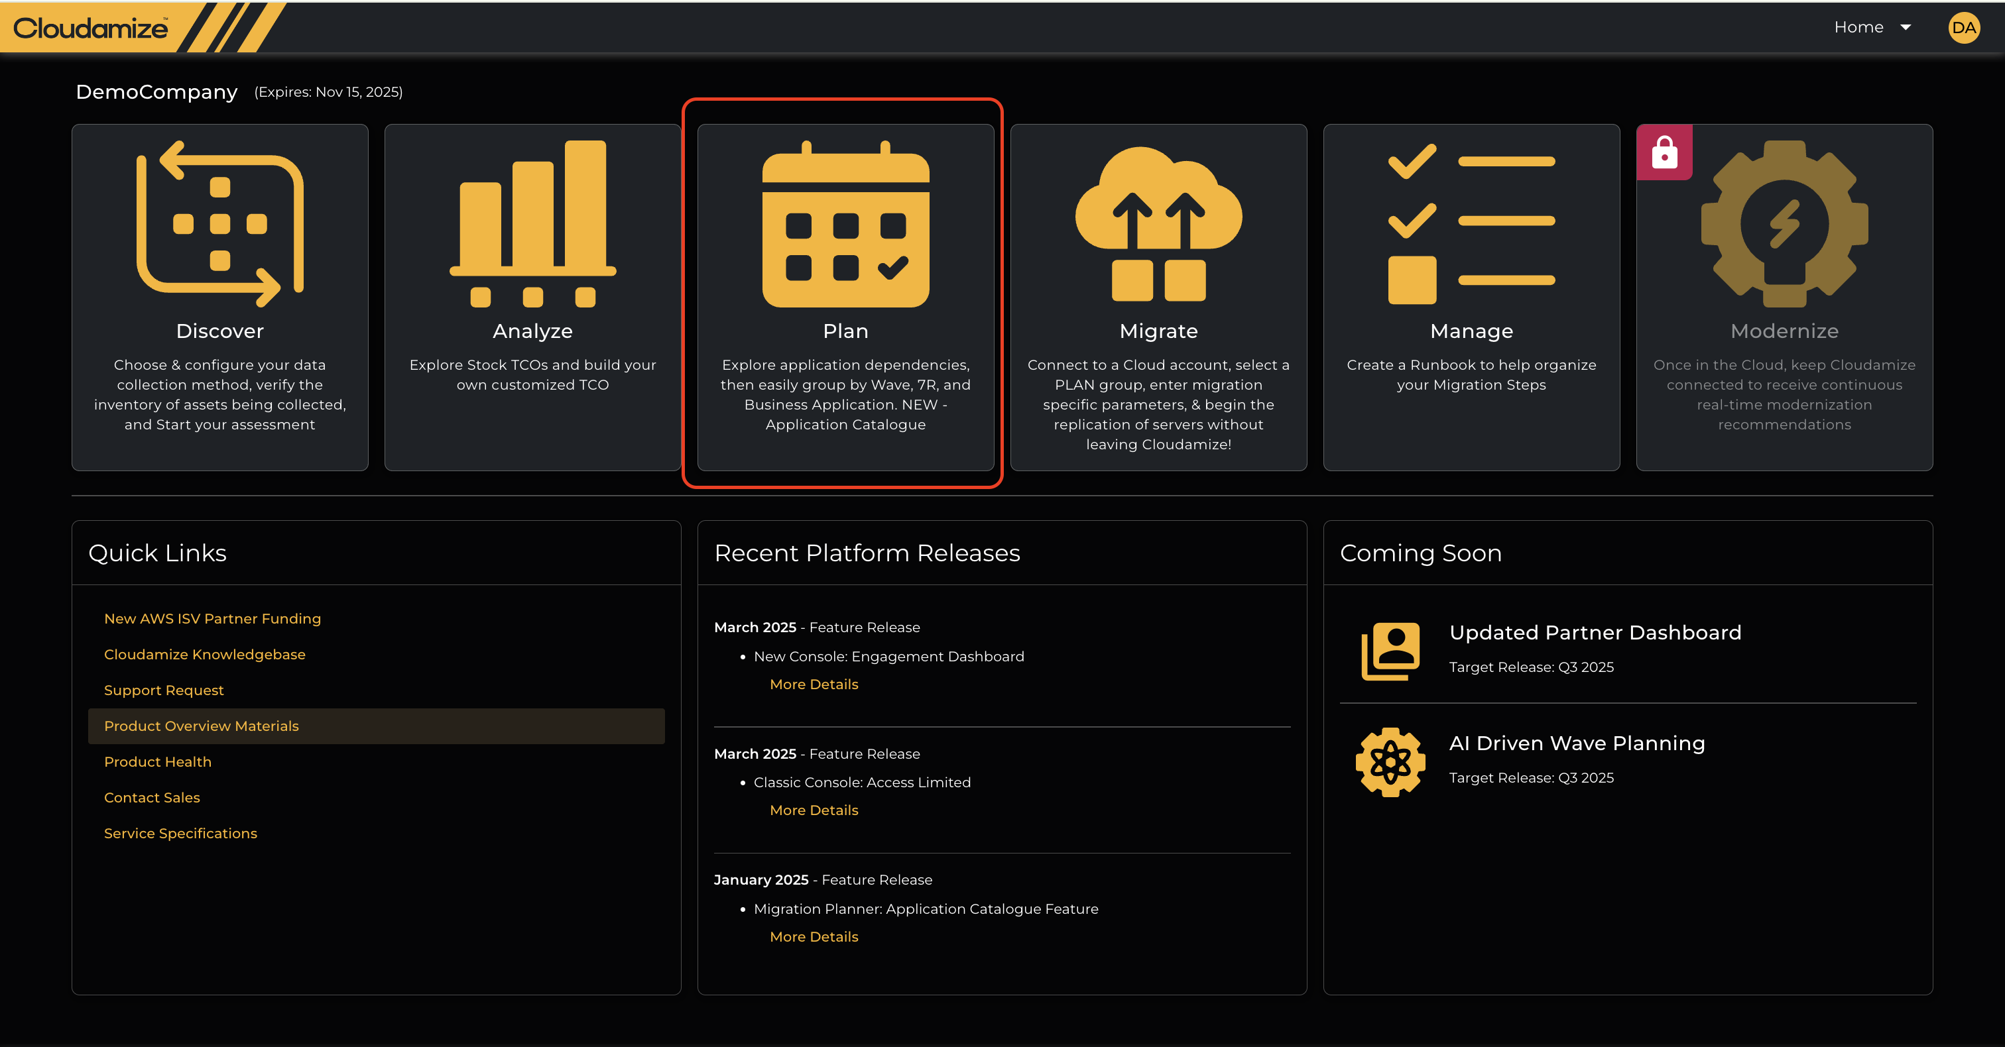Click the Updated Partner Dashboard icon
Image resolution: width=2005 pixels, height=1047 pixels.
[x=1390, y=650]
